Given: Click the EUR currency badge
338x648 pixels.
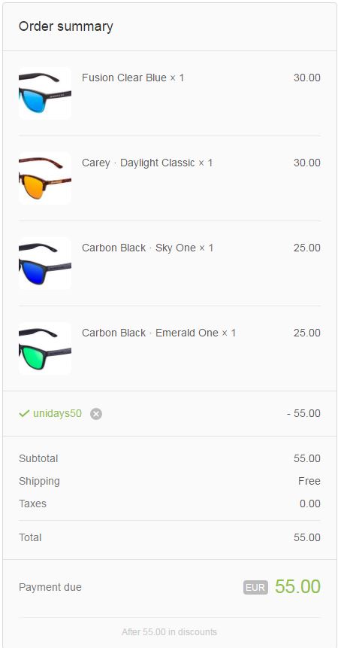Looking at the screenshot, I should pyautogui.click(x=255, y=587).
